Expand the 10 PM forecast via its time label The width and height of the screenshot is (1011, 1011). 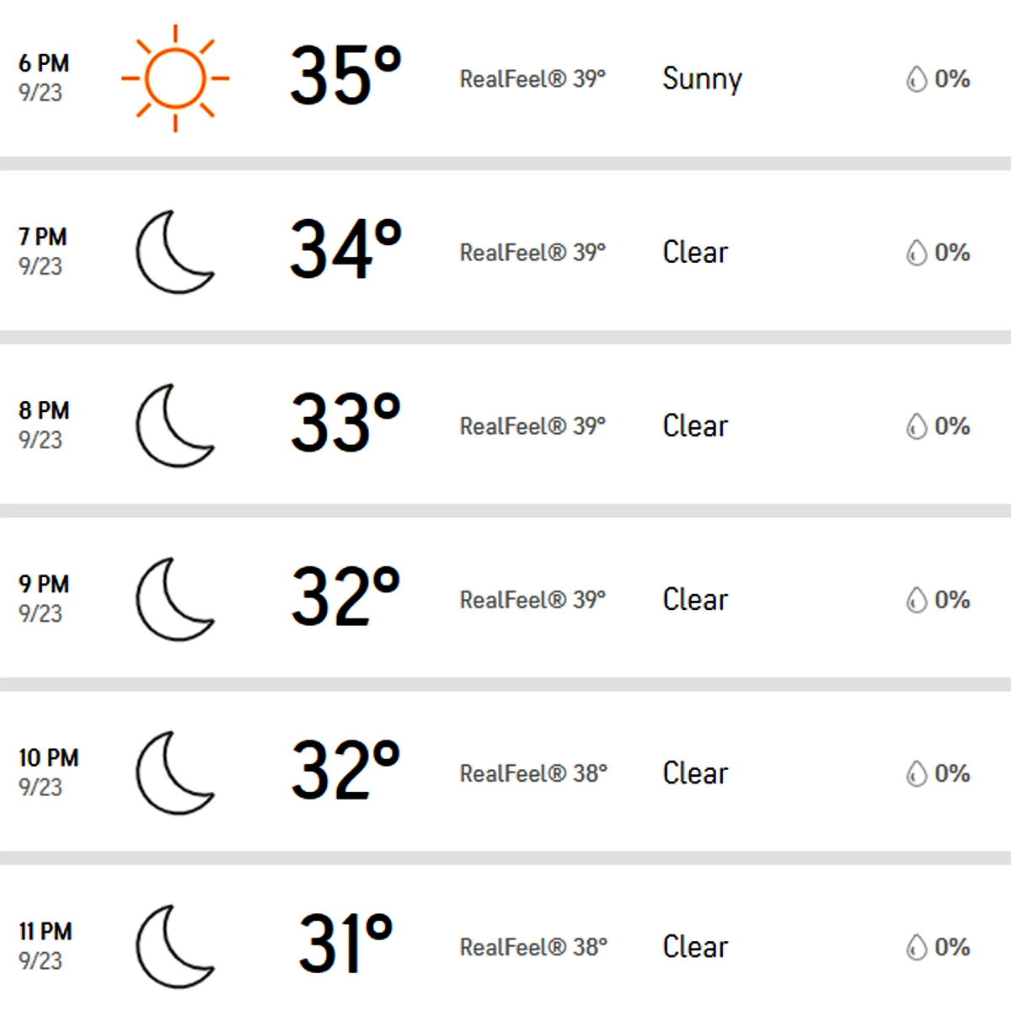click(x=48, y=758)
